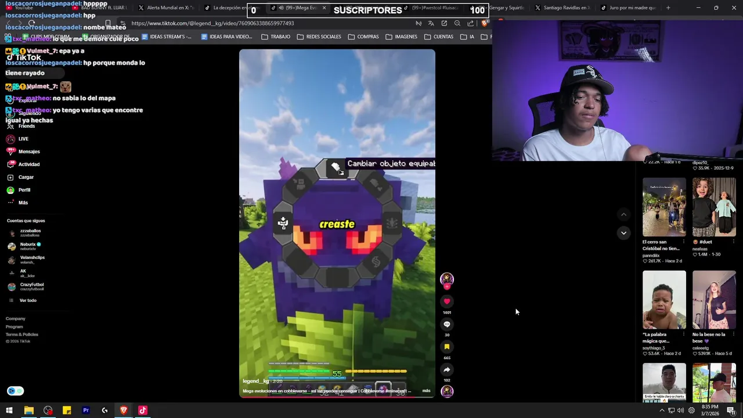Open options menu for La palabra mágica video
This screenshot has width=743, height=418.
click(x=683, y=334)
